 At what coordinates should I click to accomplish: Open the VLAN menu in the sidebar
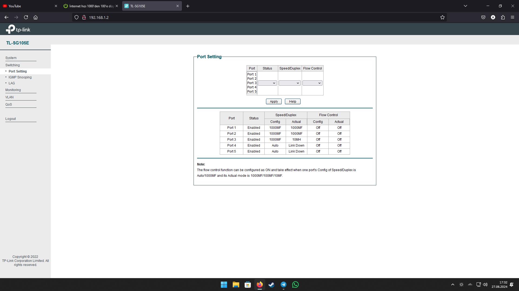point(9,97)
